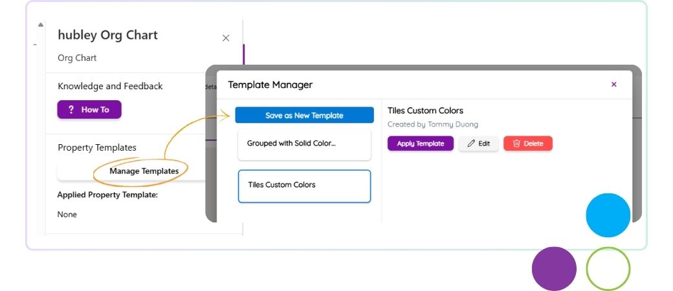Click the Tiles Custom Colors heading
This screenshot has width=673, height=291.
[x=425, y=111]
